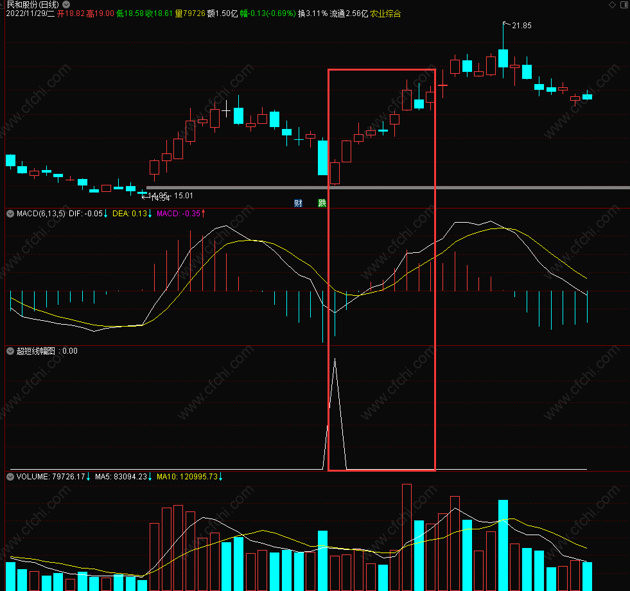The image size is (630, 591).
Task: Click the open price 开18.82
Action: (x=71, y=13)
